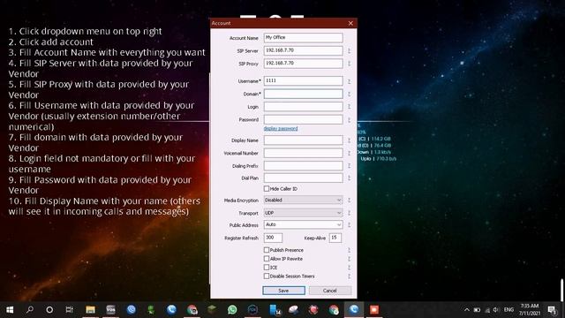Enable Allow IP Rewrite checkbox

267,259
